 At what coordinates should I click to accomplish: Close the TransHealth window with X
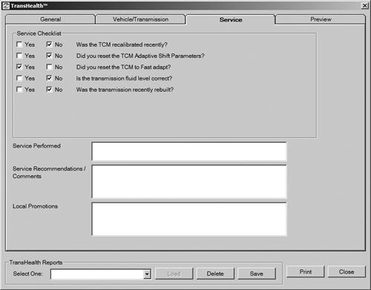[x=365, y=5]
